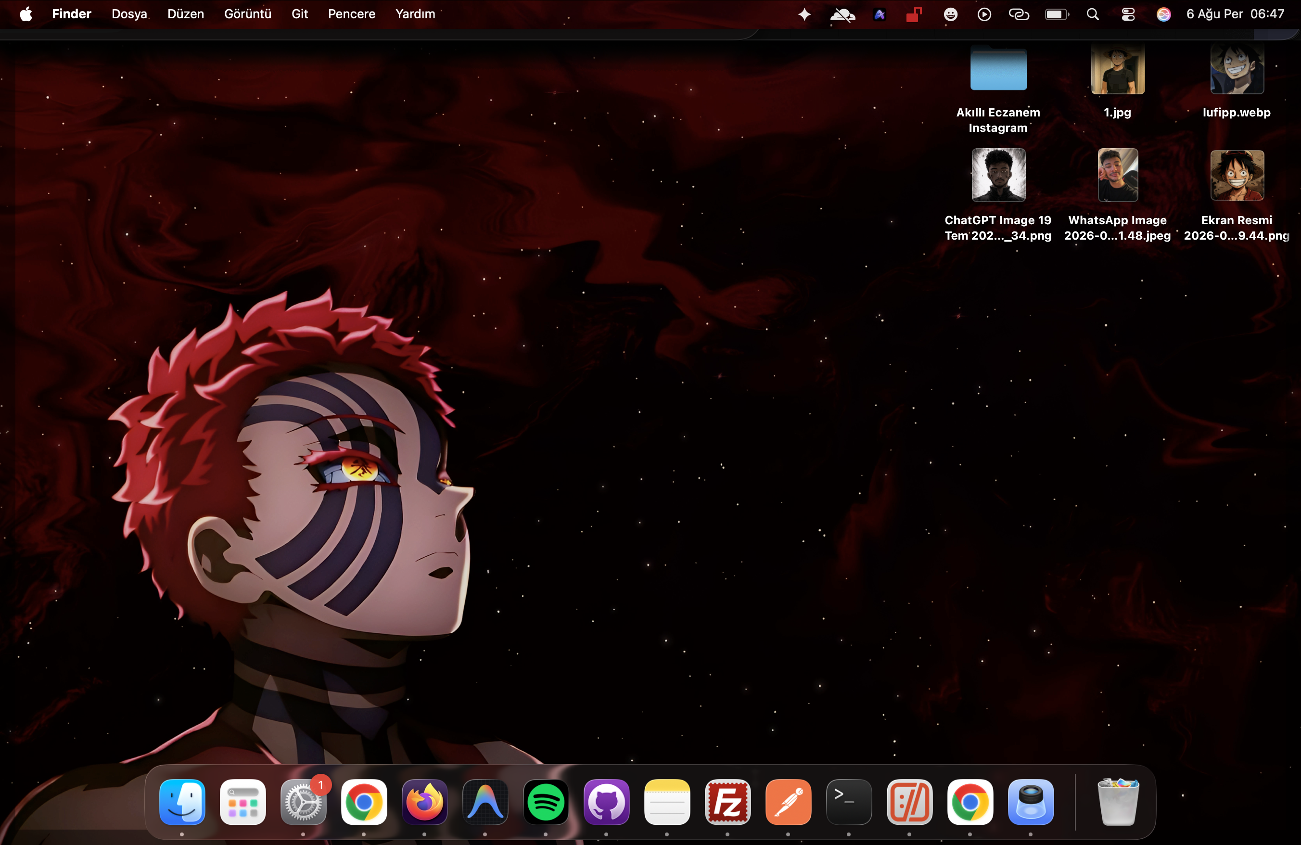
Task: Open the Chrome icon left of Preview
Action: pos(970,801)
